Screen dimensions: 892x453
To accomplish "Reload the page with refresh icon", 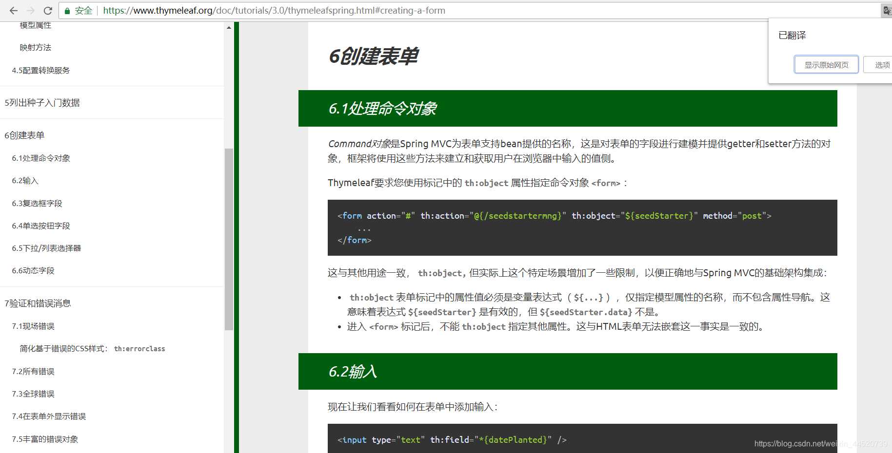I will click(48, 10).
